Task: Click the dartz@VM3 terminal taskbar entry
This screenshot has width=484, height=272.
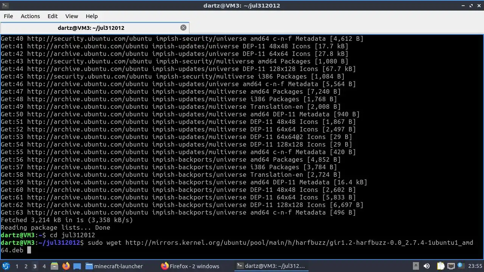Action: click(271, 266)
